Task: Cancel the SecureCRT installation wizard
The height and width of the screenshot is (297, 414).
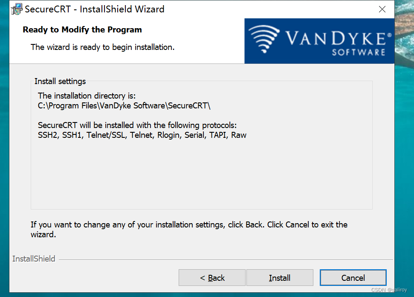Action: [x=353, y=277]
